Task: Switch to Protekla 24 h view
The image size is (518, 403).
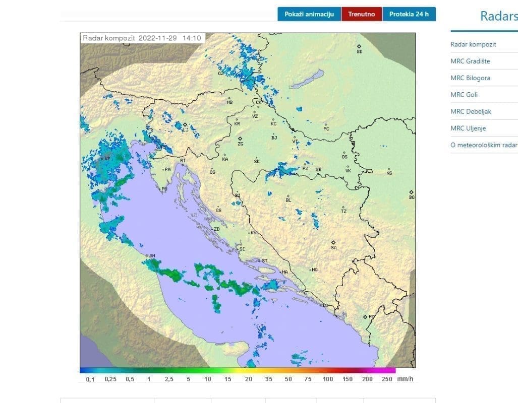Action: [x=409, y=14]
